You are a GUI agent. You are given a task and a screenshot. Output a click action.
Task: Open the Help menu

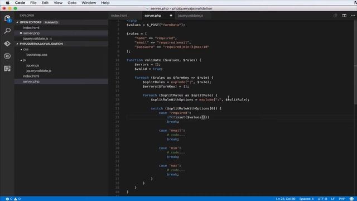coord(105,3)
